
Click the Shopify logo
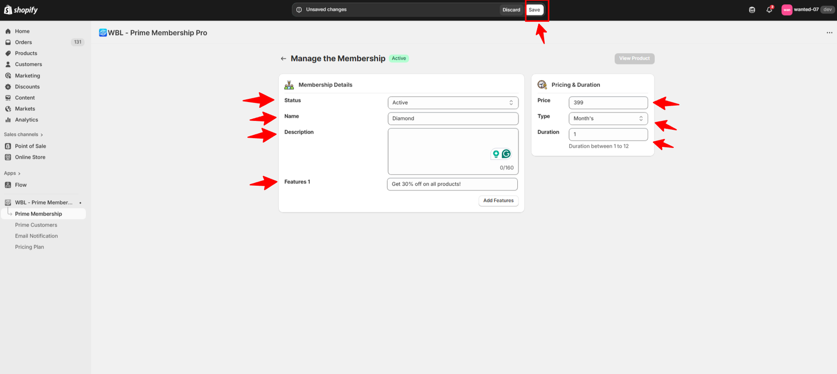[21, 10]
